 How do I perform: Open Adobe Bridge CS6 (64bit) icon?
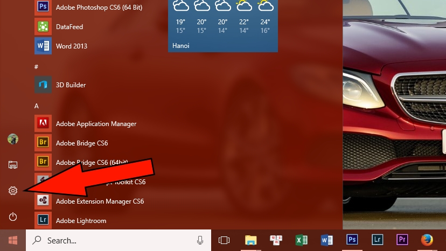click(43, 162)
